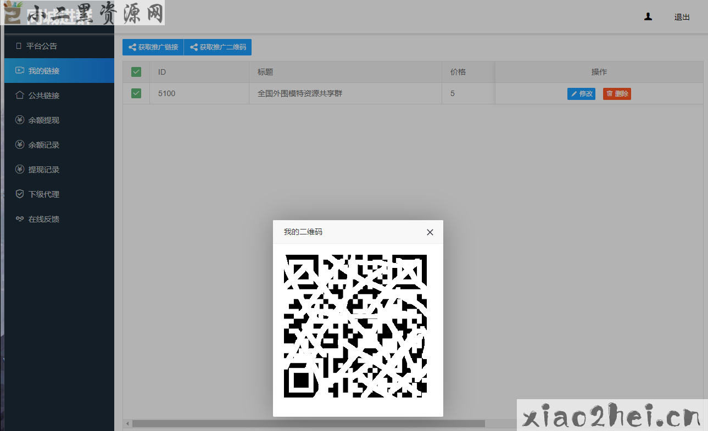Open 提现记录 menu item

click(x=59, y=170)
